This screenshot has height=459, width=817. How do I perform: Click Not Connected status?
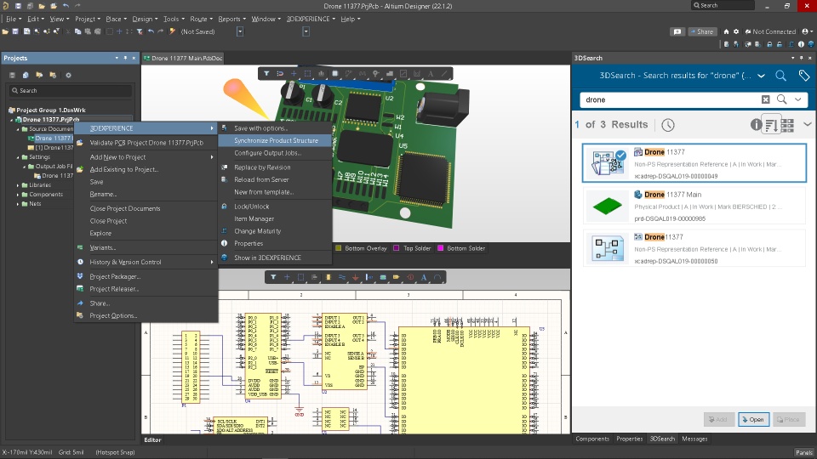click(x=770, y=31)
